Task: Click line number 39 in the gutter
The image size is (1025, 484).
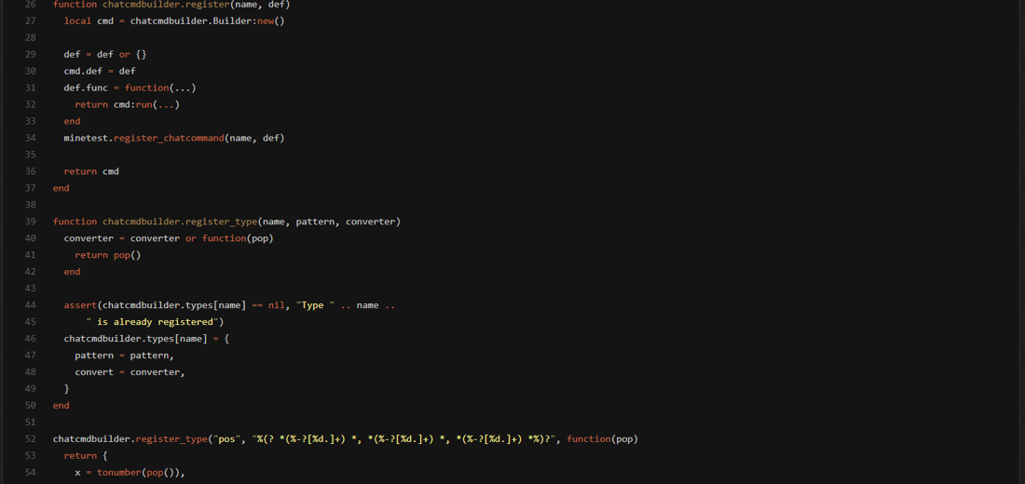Action: tap(30, 222)
